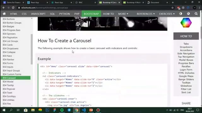Click the W3Schools home icon
The image size is (202, 113).
pos(4,14)
